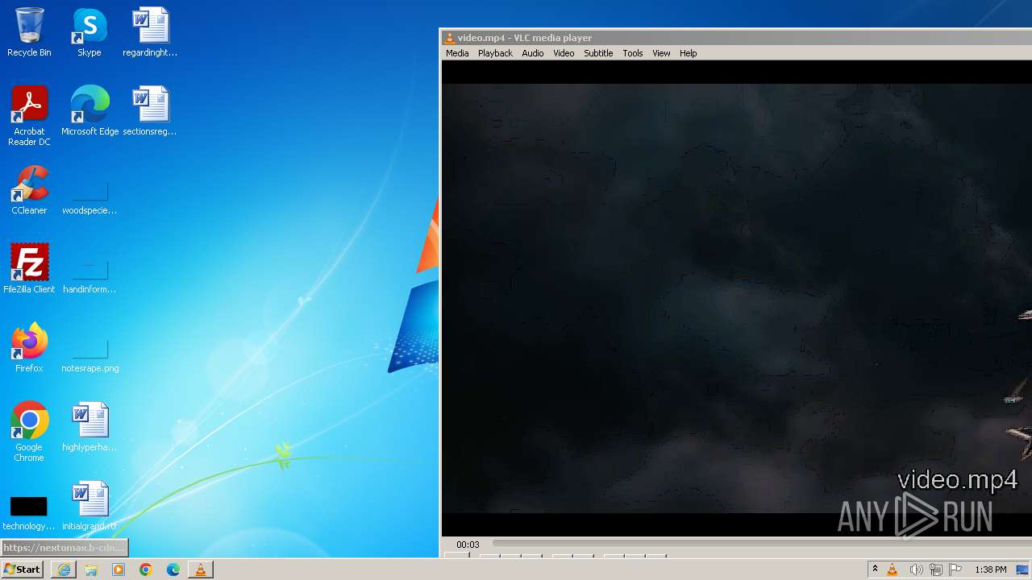
Task: Open the Playback menu in VLC
Action: [495, 53]
